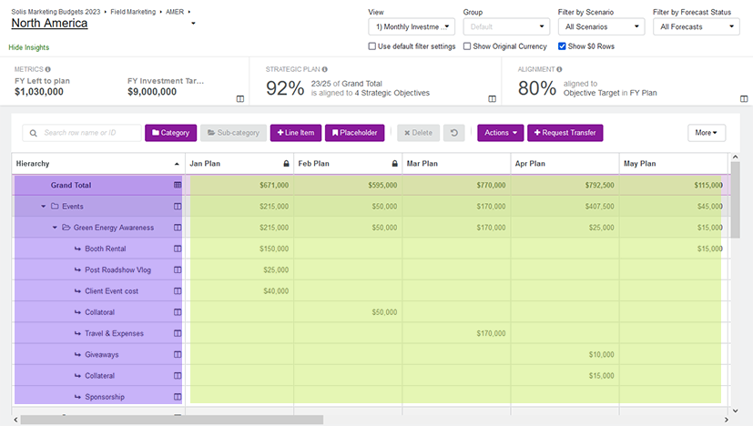Expand the Alignment panel icon

[744, 99]
